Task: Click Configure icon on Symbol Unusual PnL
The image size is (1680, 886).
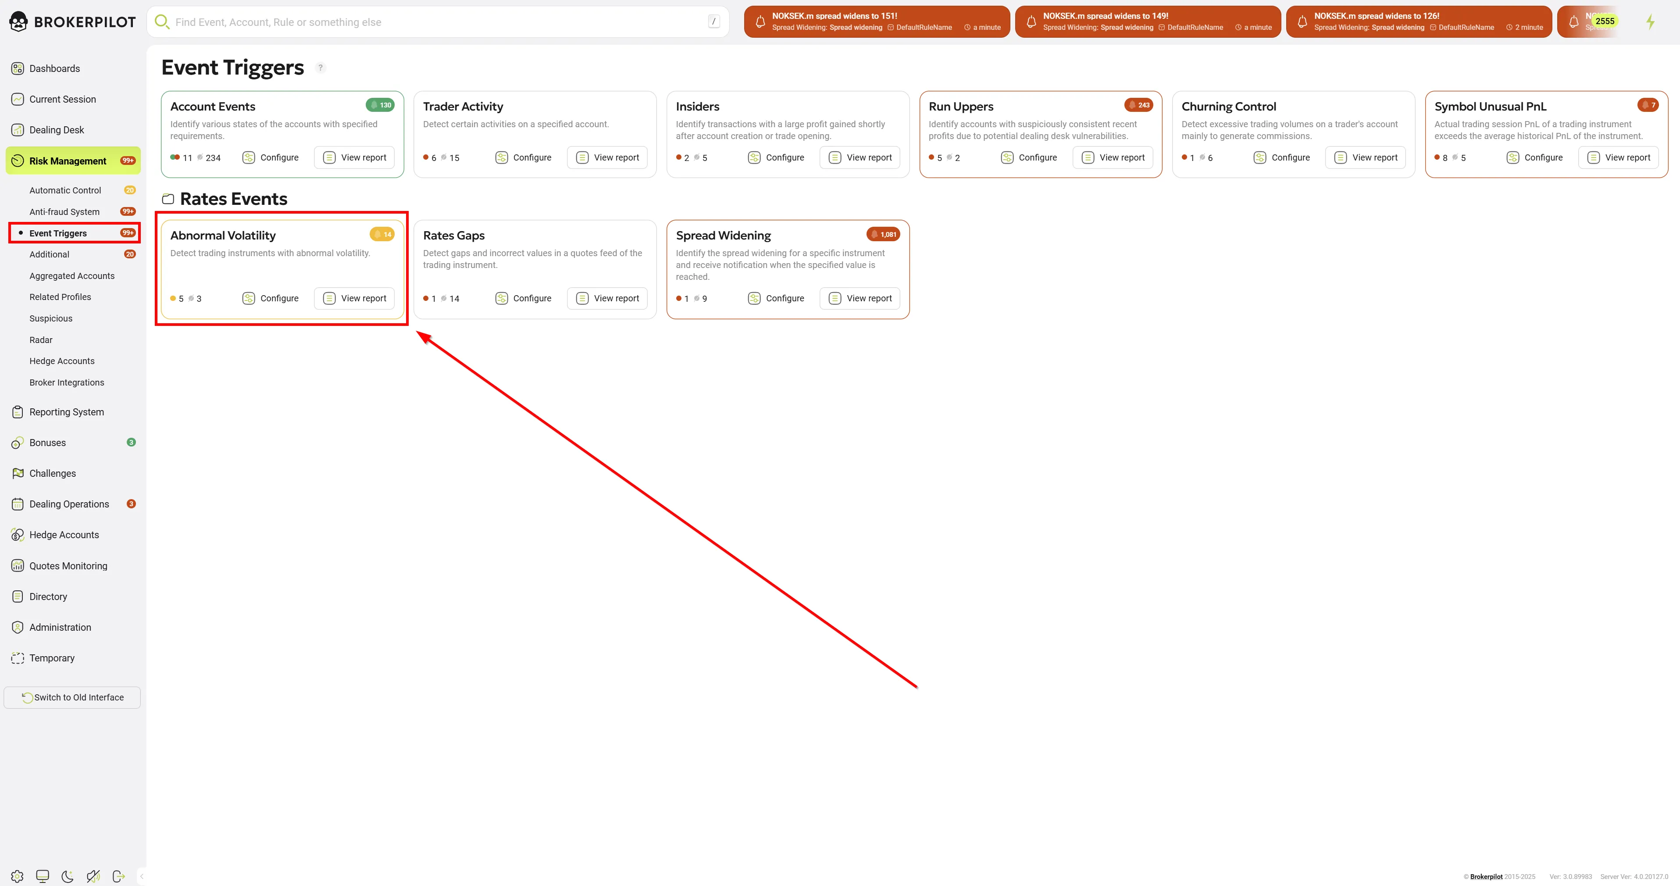Action: (1513, 157)
